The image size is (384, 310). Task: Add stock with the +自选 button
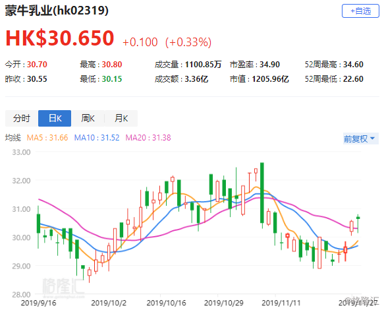pyautogui.click(x=360, y=11)
